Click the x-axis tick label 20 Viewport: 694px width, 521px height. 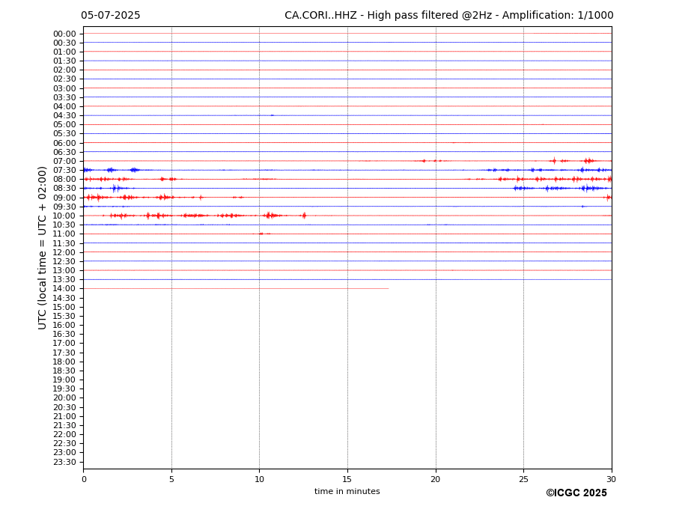point(436,479)
